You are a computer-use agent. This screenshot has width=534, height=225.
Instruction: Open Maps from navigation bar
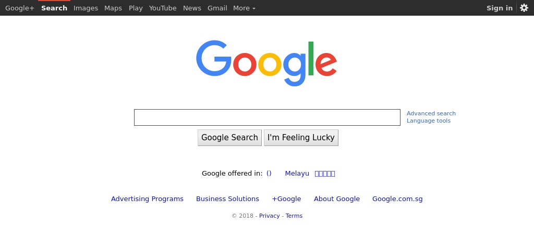point(113,8)
